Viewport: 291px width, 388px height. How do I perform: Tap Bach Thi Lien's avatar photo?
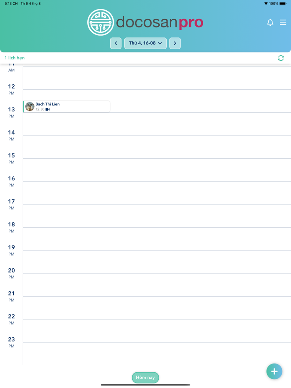point(30,107)
